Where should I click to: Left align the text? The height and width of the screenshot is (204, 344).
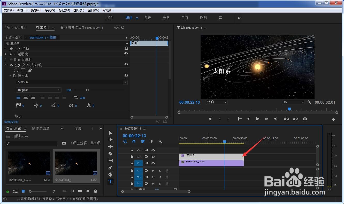pyautogui.click(x=18, y=97)
